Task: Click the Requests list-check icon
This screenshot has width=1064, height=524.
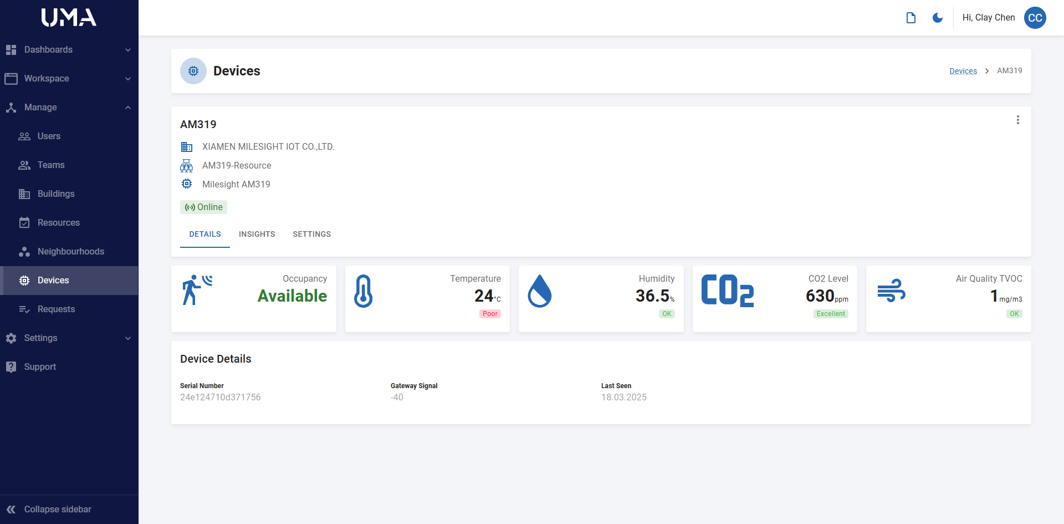Action: (24, 309)
